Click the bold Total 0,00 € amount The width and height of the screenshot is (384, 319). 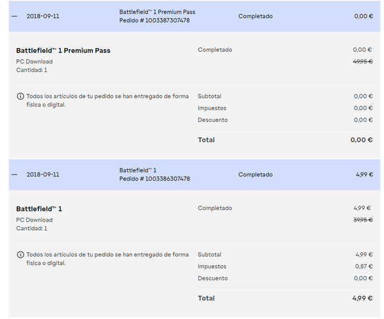(362, 140)
